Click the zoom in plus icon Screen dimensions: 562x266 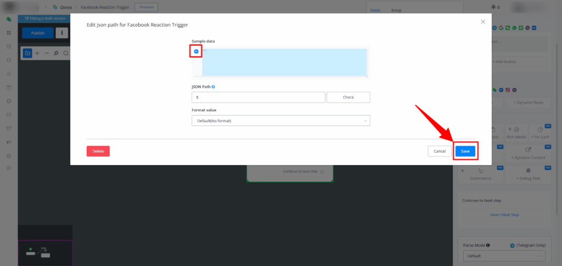37,53
